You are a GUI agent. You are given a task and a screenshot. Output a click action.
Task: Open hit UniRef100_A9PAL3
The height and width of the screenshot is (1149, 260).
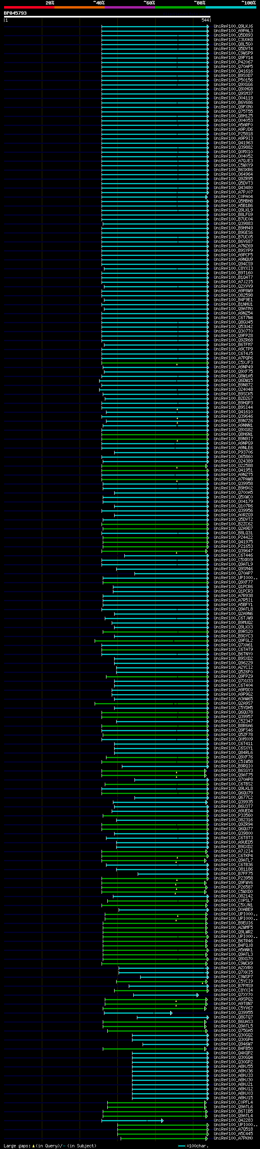233,31
